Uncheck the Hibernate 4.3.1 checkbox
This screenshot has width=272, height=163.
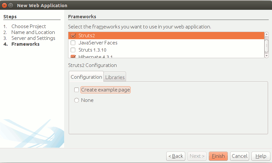pyautogui.click(x=73, y=57)
